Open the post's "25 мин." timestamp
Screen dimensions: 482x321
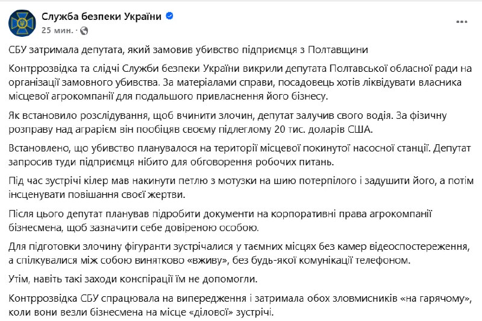click(57, 30)
